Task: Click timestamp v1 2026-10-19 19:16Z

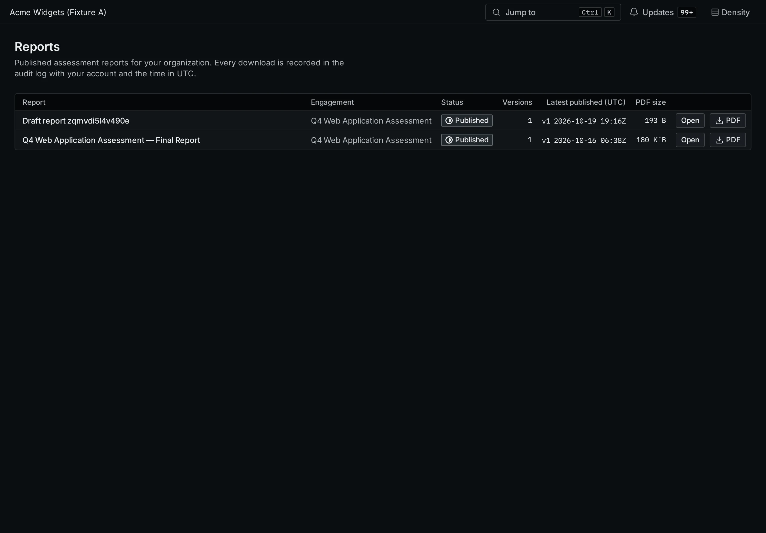Action: [x=584, y=121]
